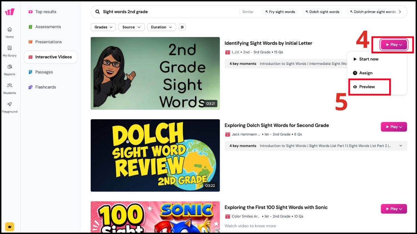Open the Dolch Sight Word Review thumbnail

155,155
